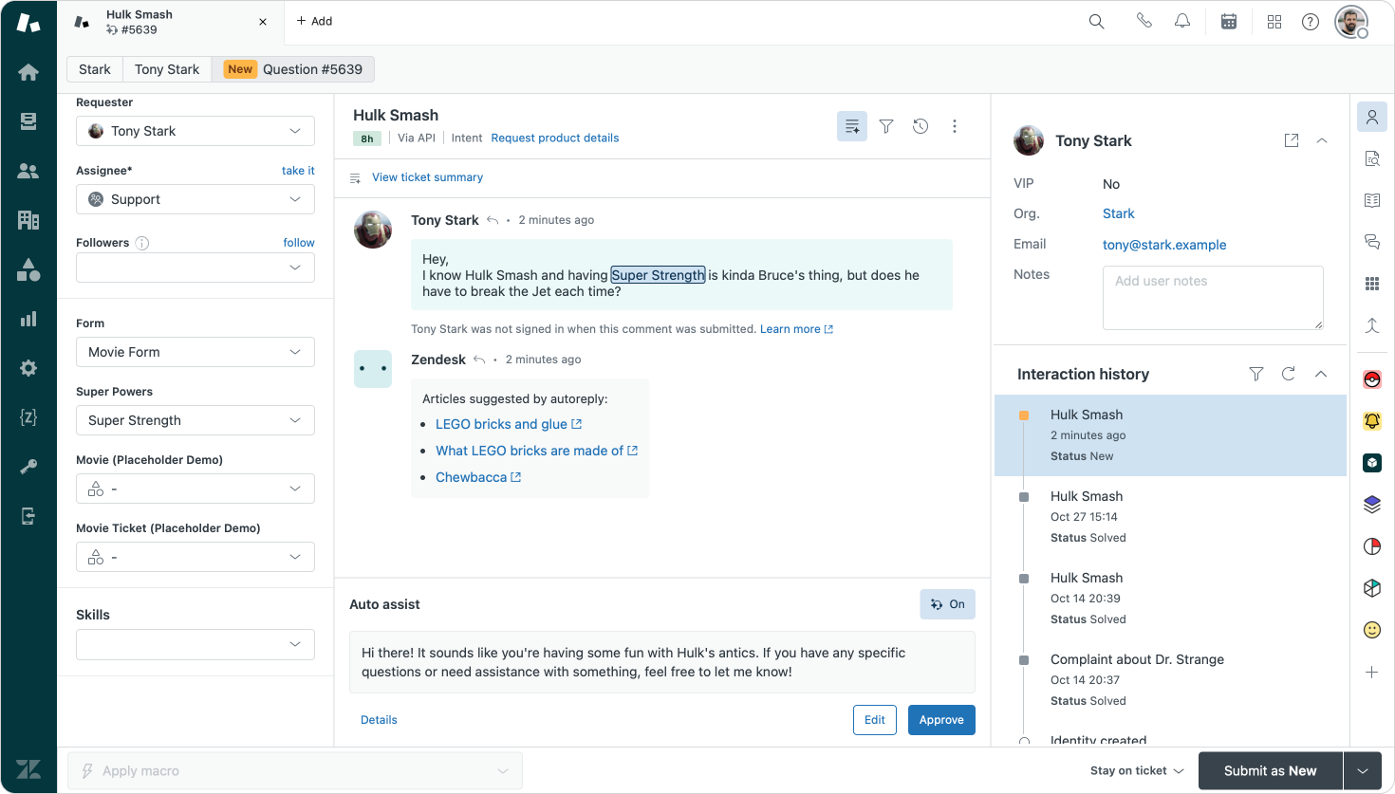The height and width of the screenshot is (794, 1395).
Task: Refresh the interaction history
Action: 1289,374
